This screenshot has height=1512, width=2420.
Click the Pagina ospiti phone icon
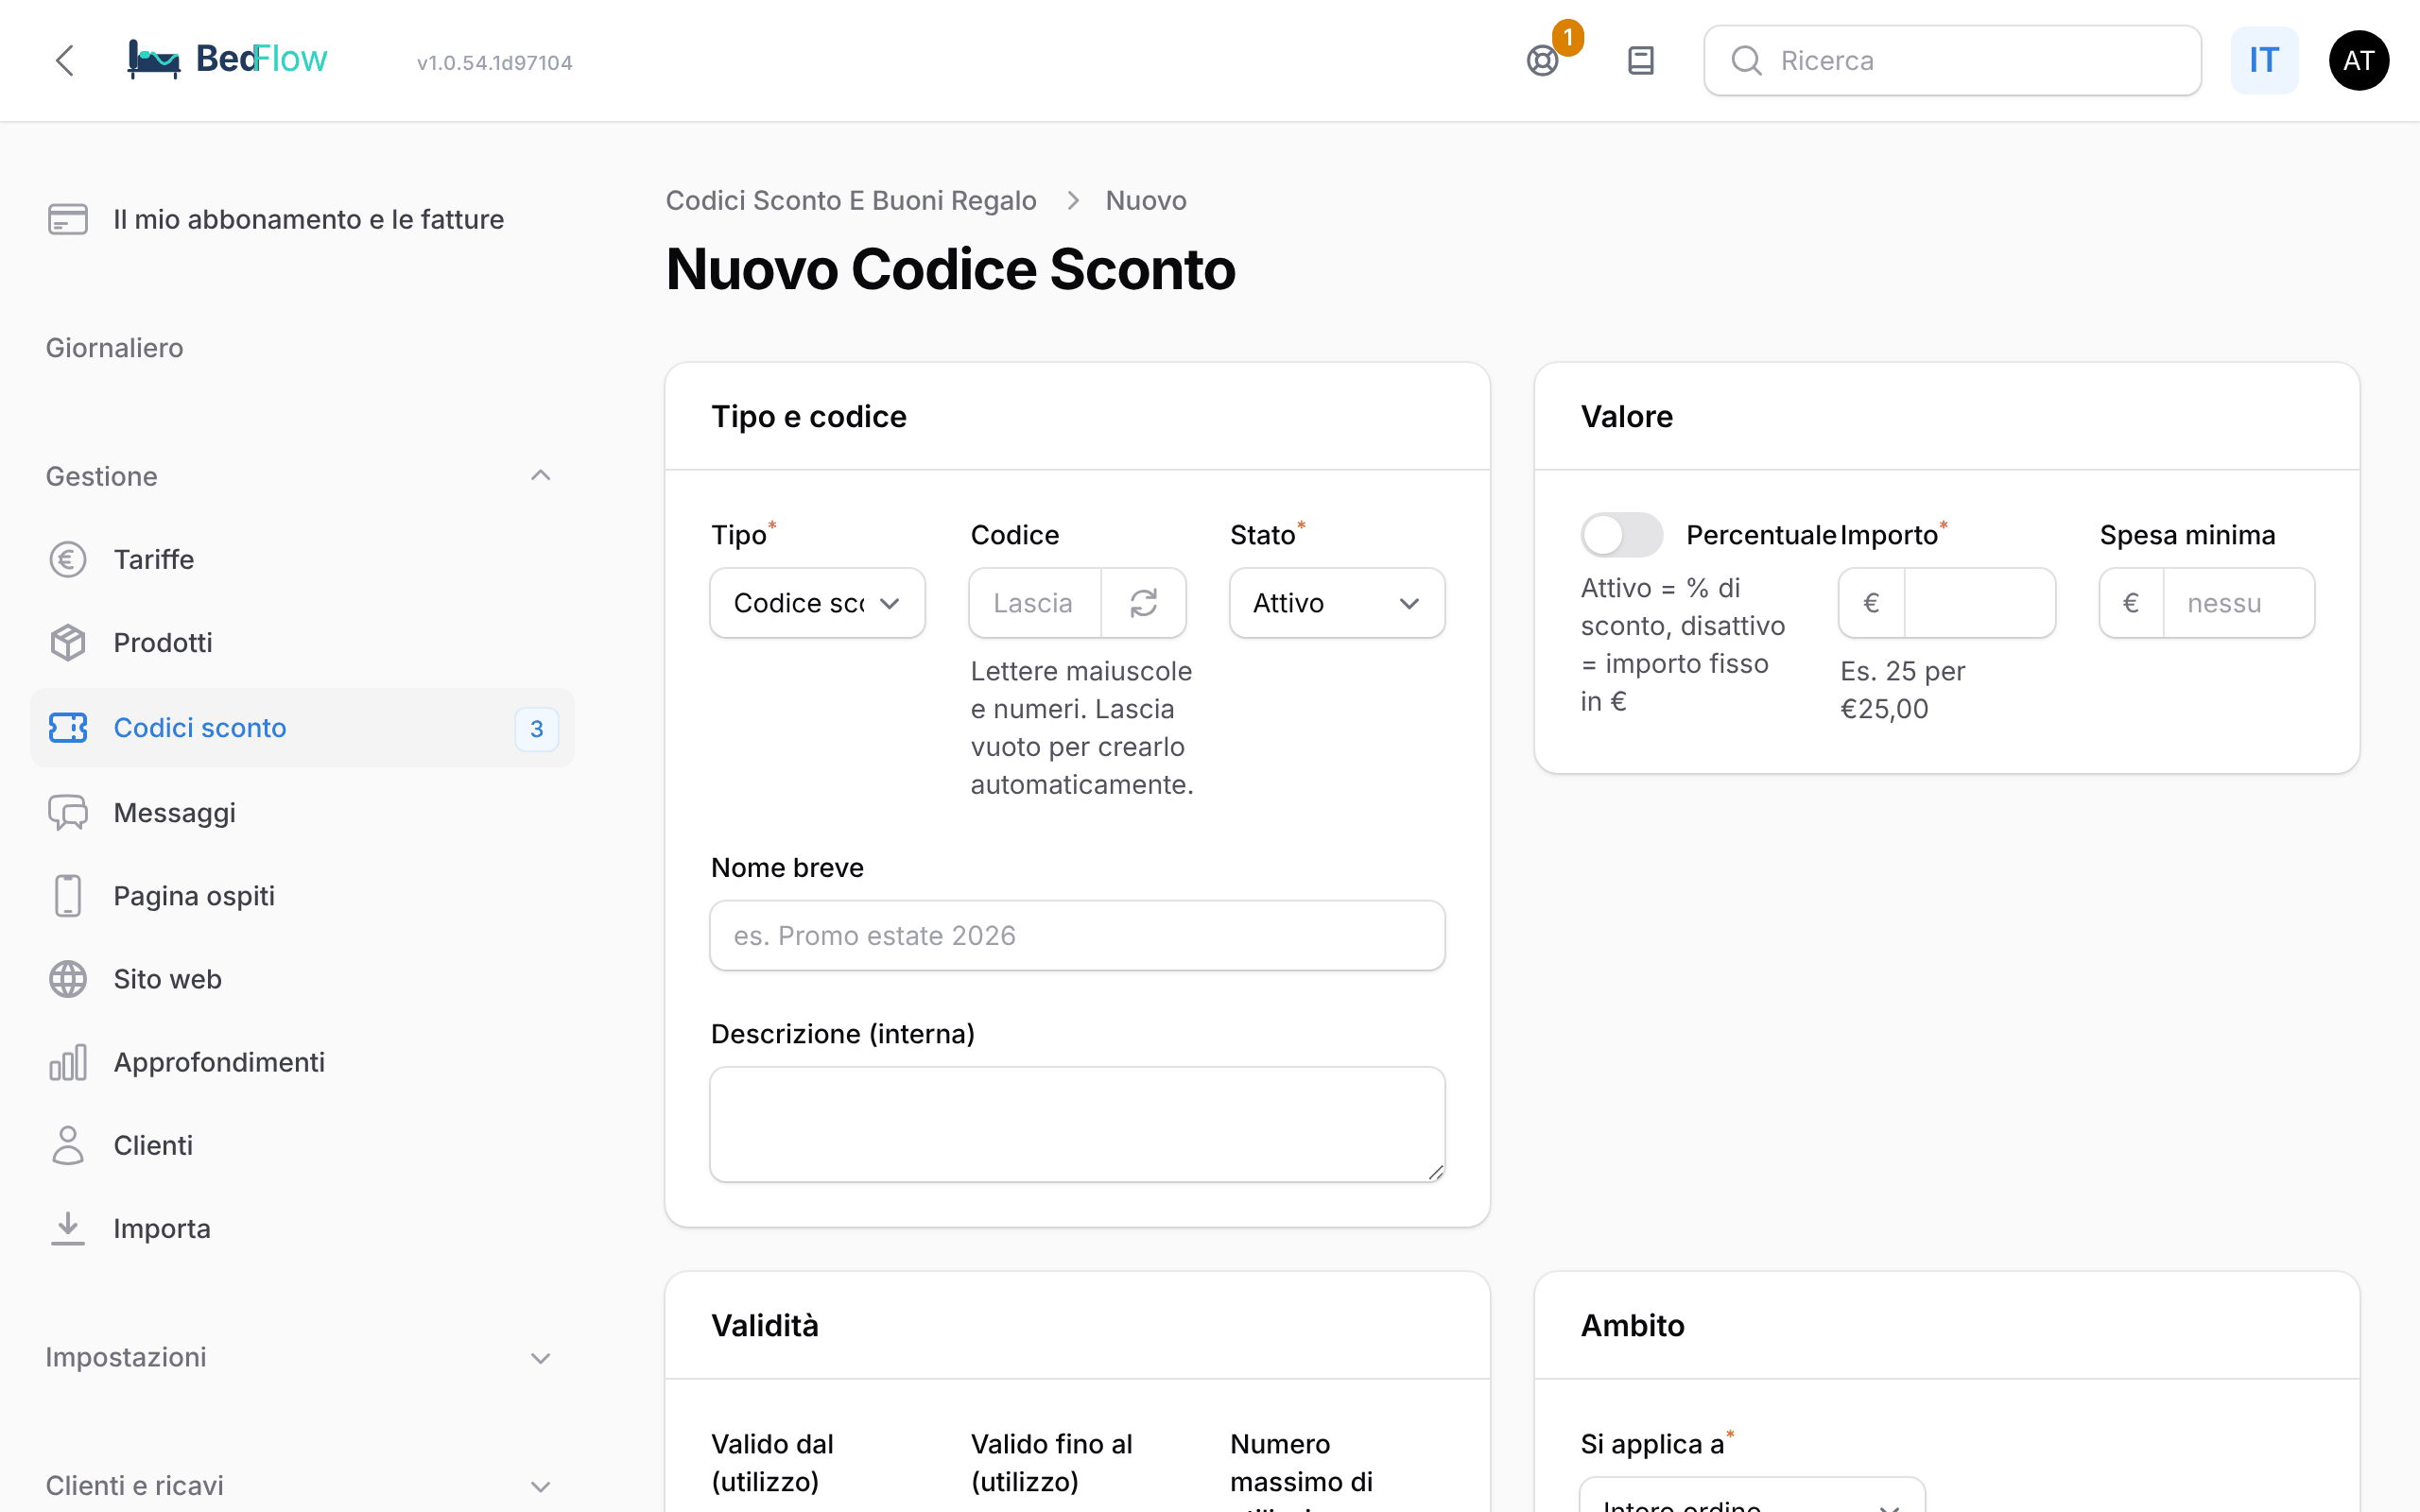[68, 896]
